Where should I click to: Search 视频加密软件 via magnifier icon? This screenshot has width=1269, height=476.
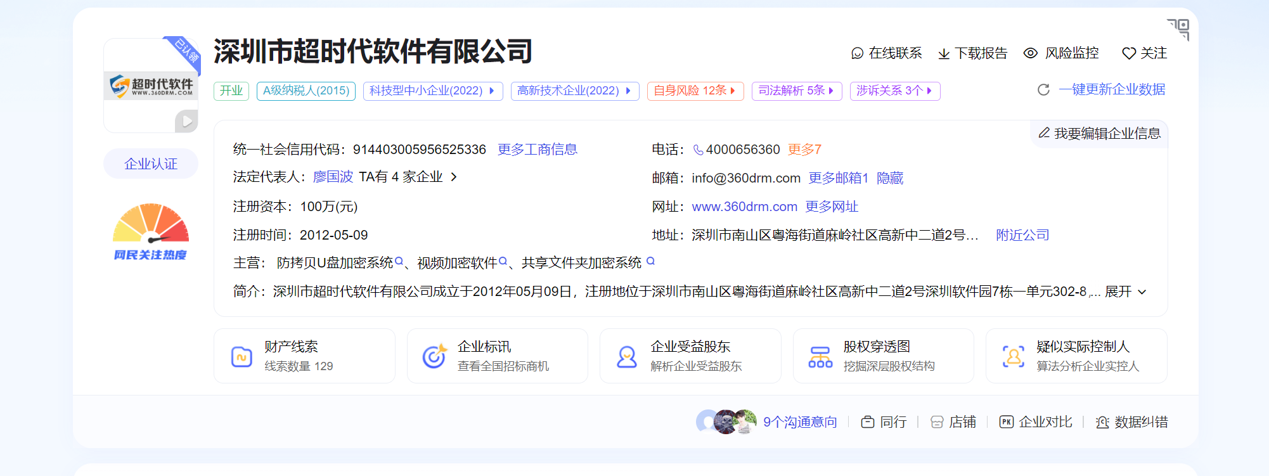[503, 261]
